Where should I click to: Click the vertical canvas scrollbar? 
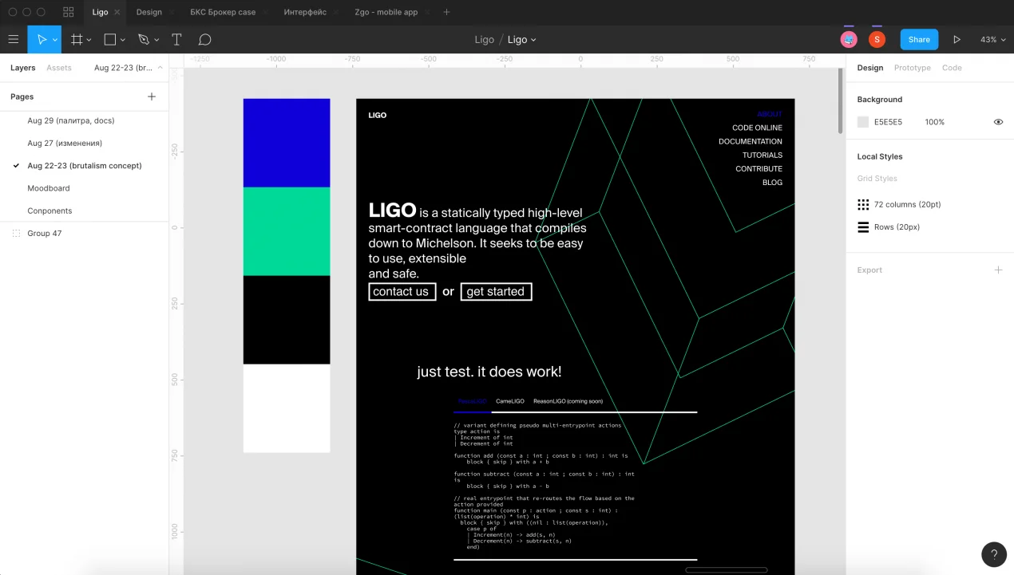[x=840, y=101]
